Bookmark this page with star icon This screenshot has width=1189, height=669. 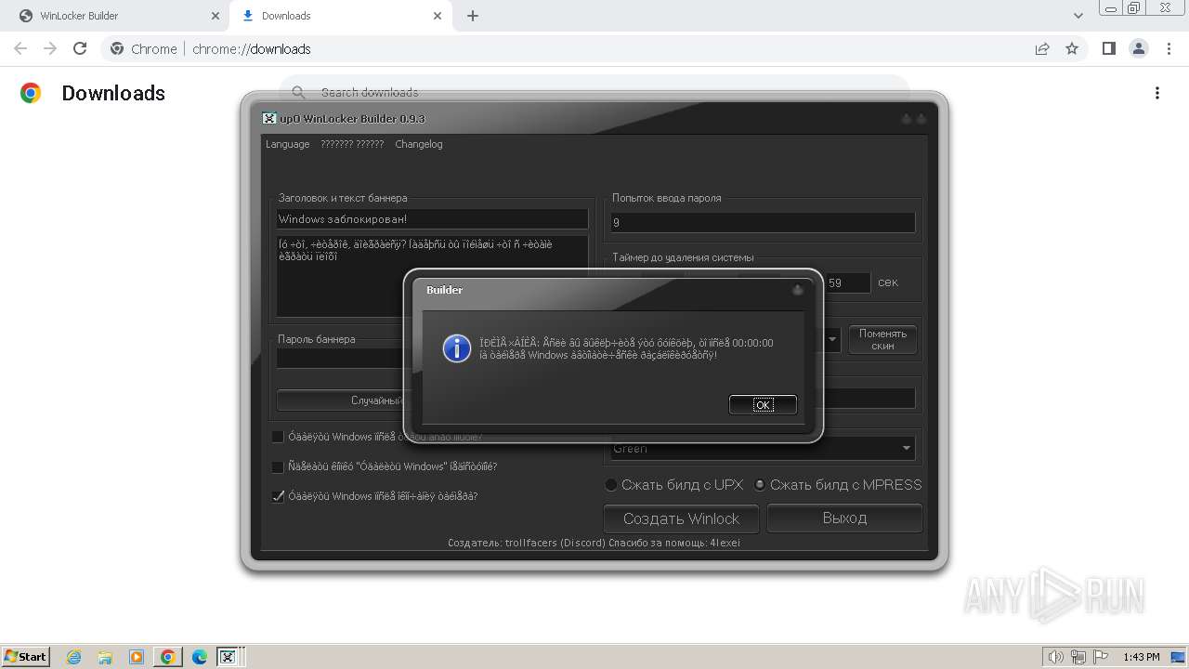[x=1072, y=48]
